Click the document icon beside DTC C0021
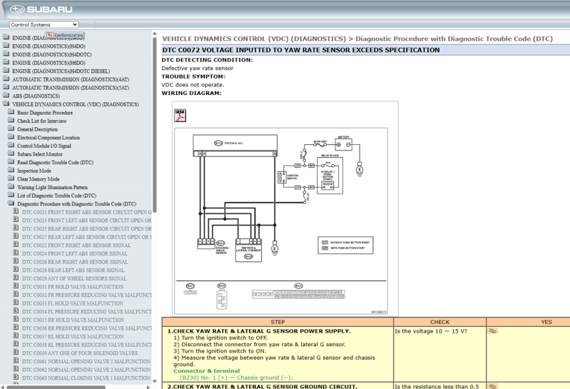Image resolution: width=570 pixels, height=389 pixels. click(x=16, y=211)
